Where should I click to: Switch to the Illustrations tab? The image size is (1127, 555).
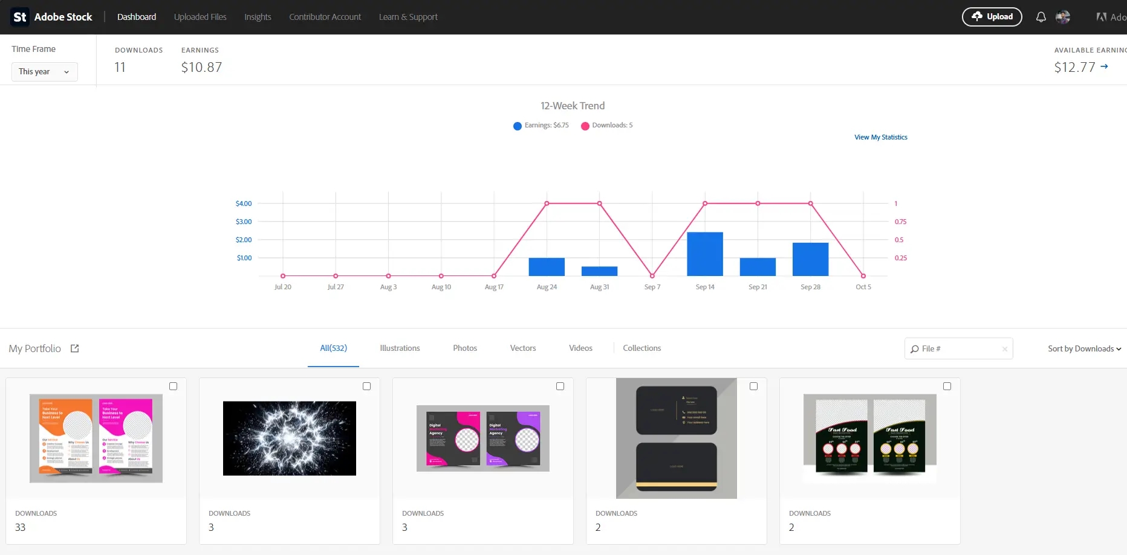point(400,348)
